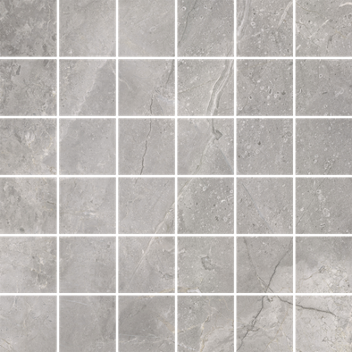Pick the tile densely covered in small ring pits
The height and width of the screenshot is (352, 352).
[265, 87]
